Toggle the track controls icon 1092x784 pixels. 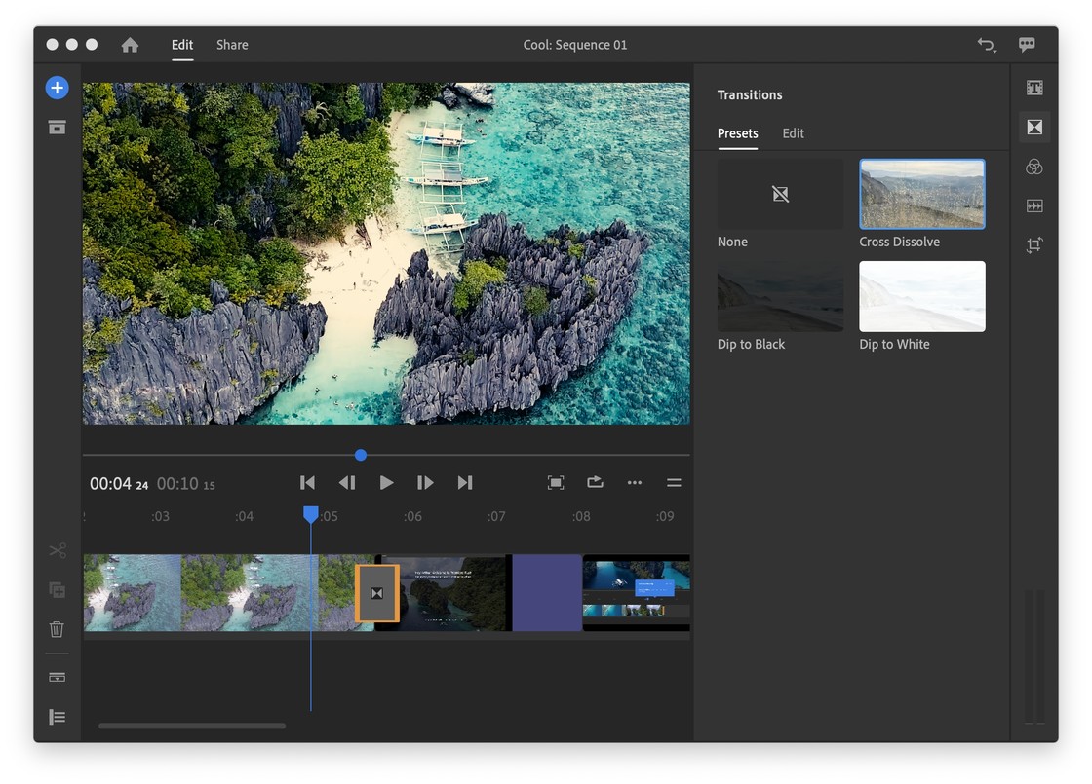58,677
